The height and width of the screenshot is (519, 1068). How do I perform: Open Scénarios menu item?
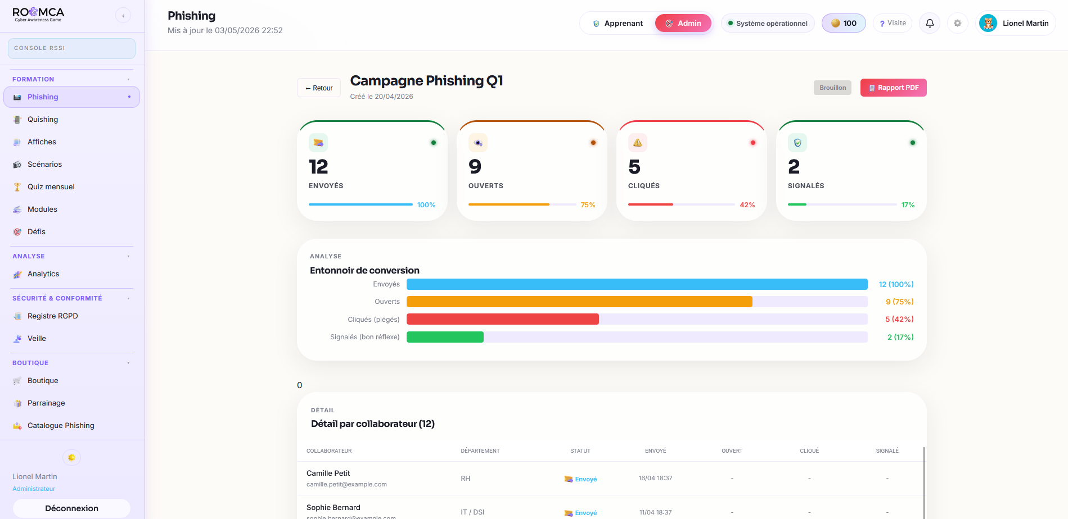coord(71,165)
